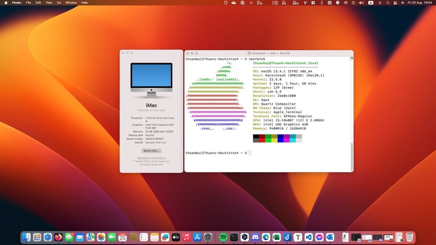The image size is (436, 245).
Task: Click the terminal prompt input line
Action: (250, 153)
